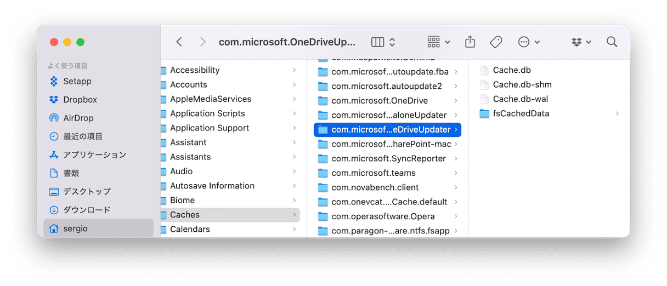667x286 pixels.
Task: Click the forward navigation arrow
Action: click(202, 42)
